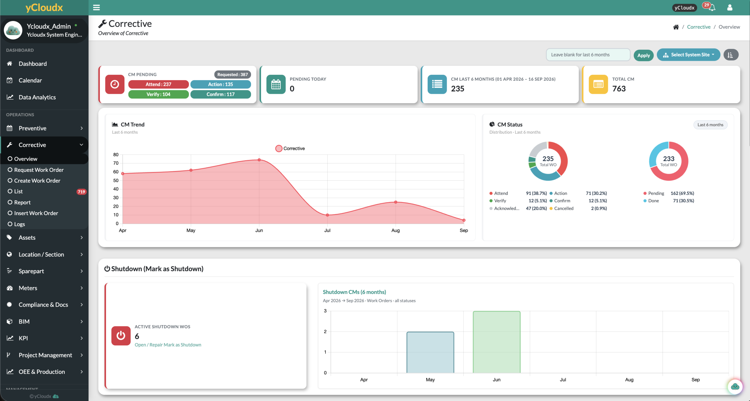The height and width of the screenshot is (401, 750).
Task: Expand the BIM menu
Action: coord(44,322)
